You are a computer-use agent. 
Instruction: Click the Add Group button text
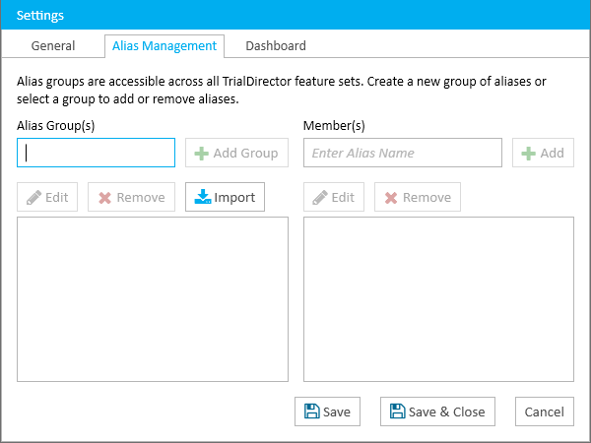(245, 153)
